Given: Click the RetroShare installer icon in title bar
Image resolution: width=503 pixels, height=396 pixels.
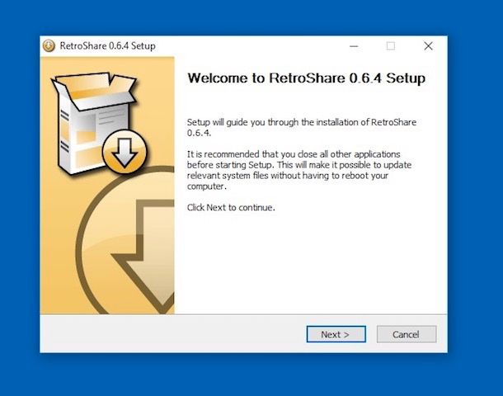Looking at the screenshot, I should (49, 46).
